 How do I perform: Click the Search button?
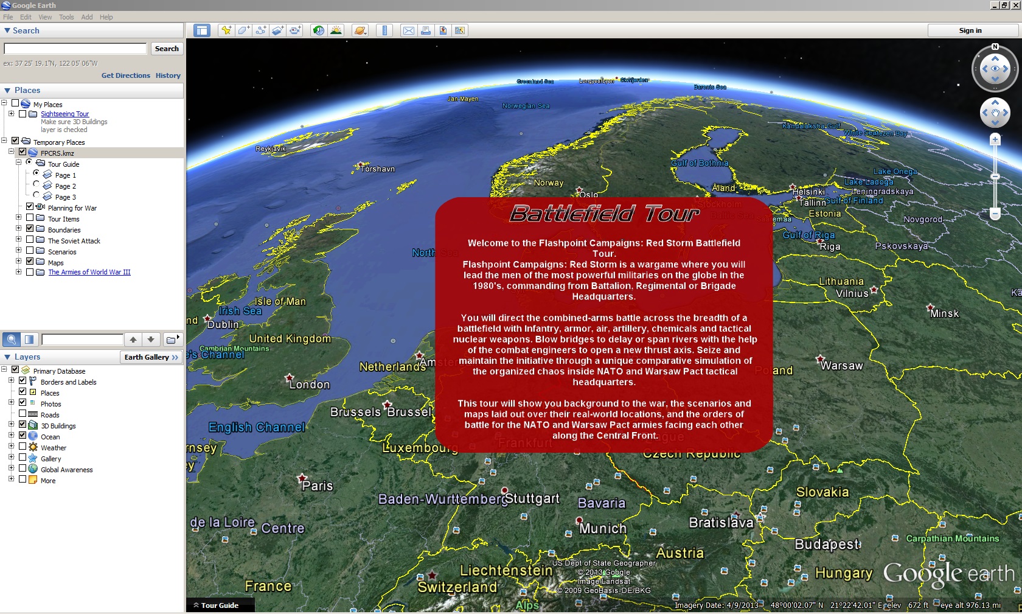coord(167,49)
